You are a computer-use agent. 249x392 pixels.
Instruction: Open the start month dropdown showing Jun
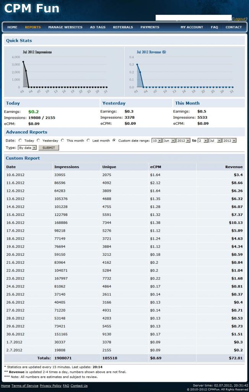(169, 140)
